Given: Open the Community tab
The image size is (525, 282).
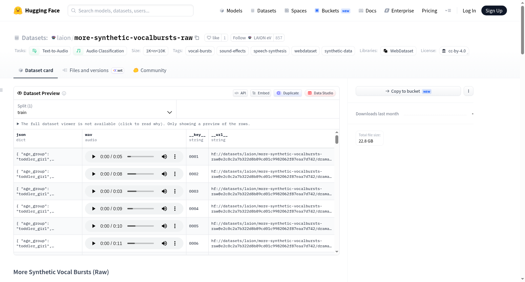Looking at the screenshot, I should click(150, 70).
